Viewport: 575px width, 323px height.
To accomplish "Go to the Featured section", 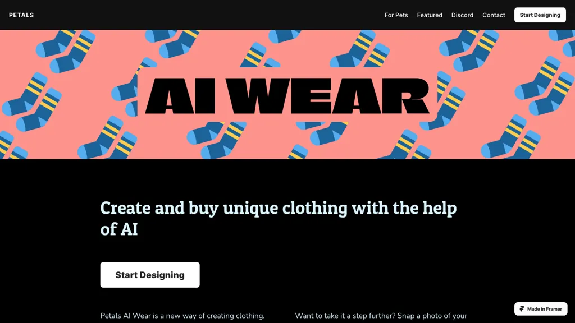I will pyautogui.click(x=430, y=15).
